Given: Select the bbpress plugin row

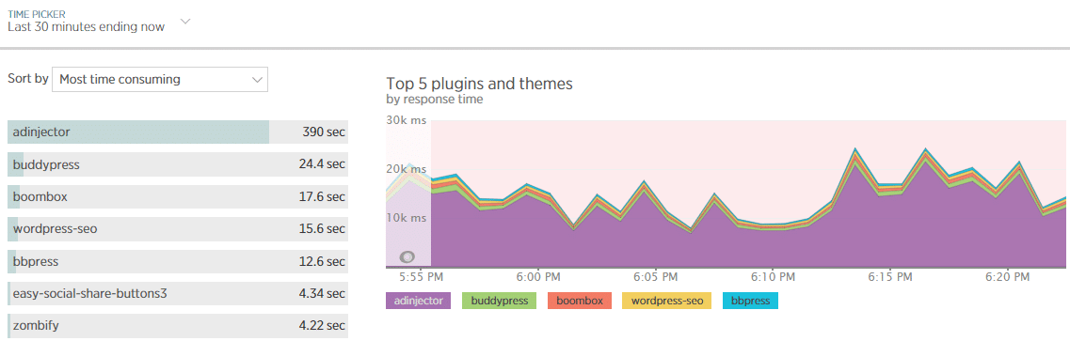Looking at the screenshot, I should [178, 261].
